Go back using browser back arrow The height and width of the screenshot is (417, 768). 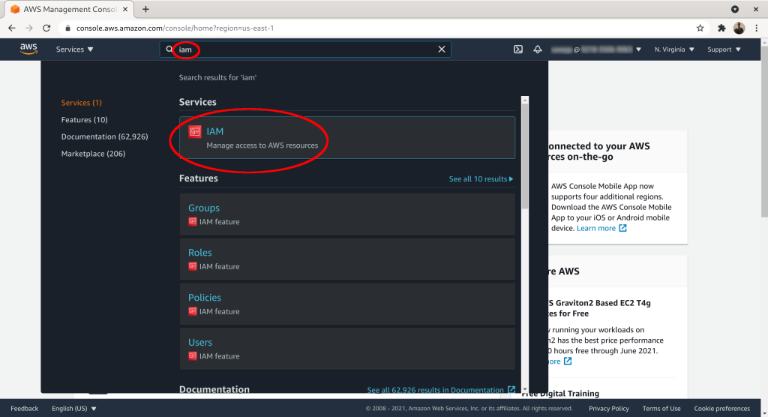(12, 28)
